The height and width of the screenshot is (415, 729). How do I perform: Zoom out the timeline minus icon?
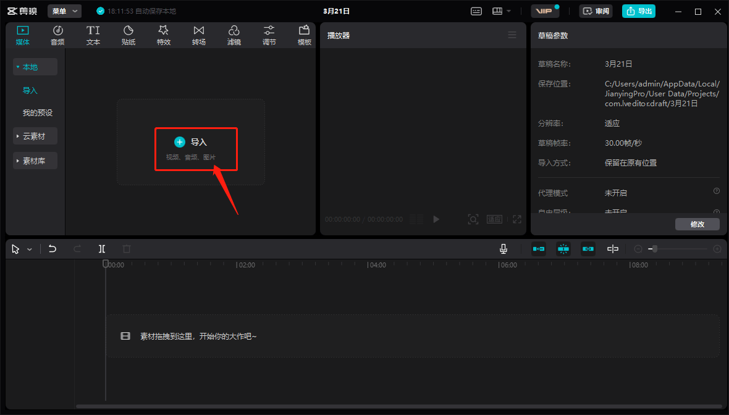(638, 249)
